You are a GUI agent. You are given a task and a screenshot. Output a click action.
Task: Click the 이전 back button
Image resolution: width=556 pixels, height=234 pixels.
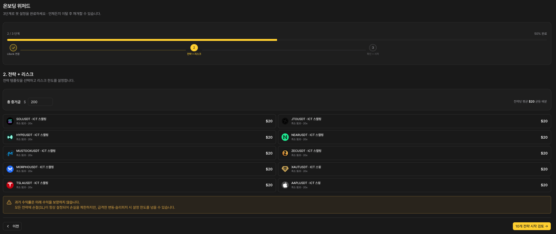12,226
